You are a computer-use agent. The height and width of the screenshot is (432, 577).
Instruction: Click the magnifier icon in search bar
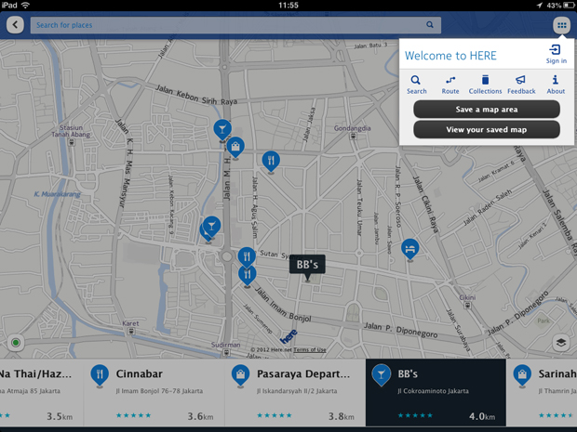pos(429,24)
